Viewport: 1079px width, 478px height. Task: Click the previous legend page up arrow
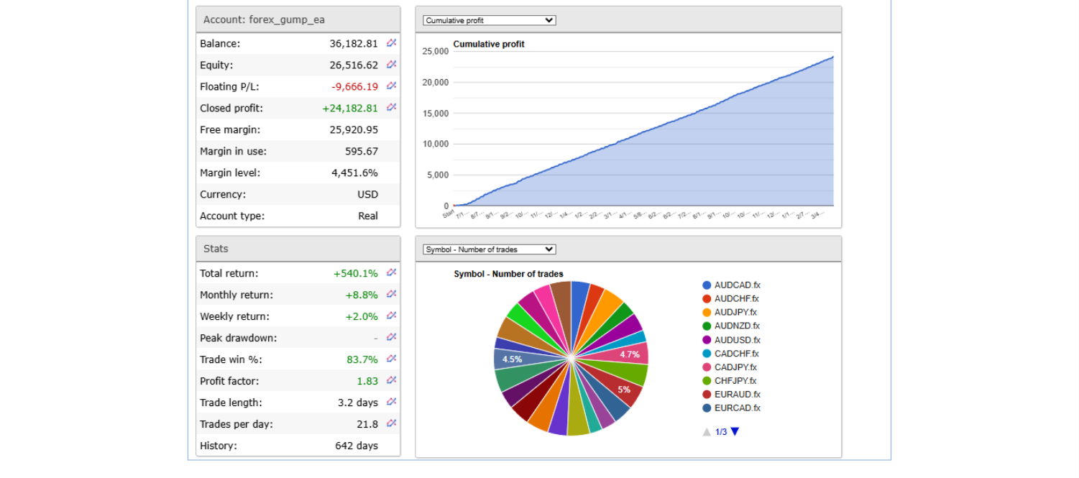click(x=707, y=432)
